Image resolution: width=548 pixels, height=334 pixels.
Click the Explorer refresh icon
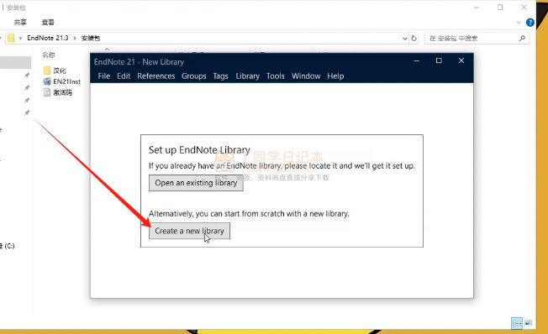[x=414, y=39]
